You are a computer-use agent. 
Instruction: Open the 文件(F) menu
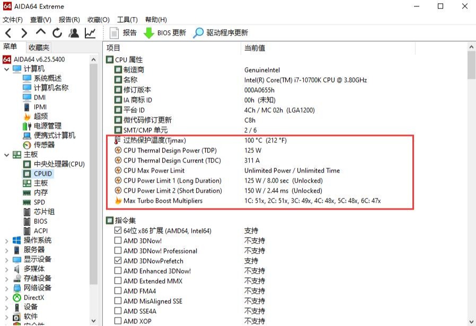pos(12,20)
